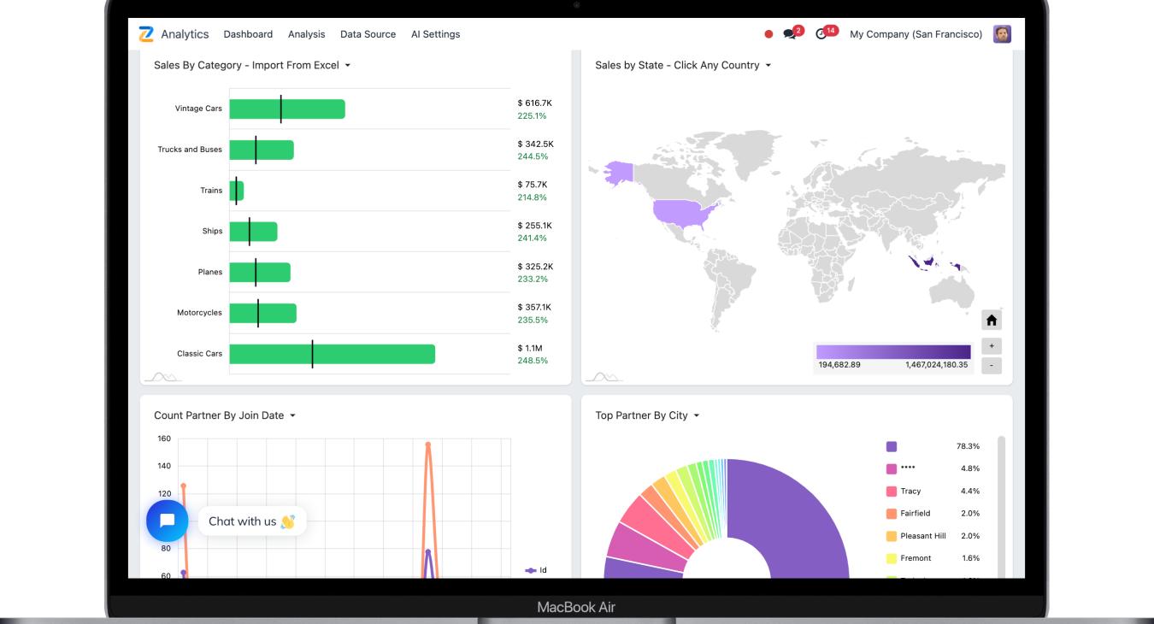The height and width of the screenshot is (624, 1154).
Task: Zoom out the map with minus
Action: (992, 366)
